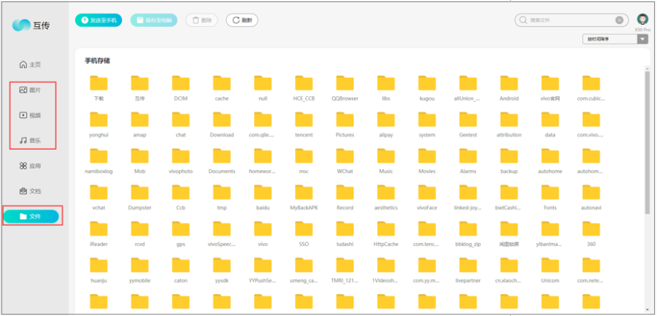657x316 pixels.
Task: Select the Movies folder
Action: [427, 160]
